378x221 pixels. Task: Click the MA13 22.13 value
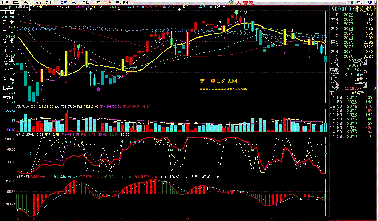click(x=100, y=7)
